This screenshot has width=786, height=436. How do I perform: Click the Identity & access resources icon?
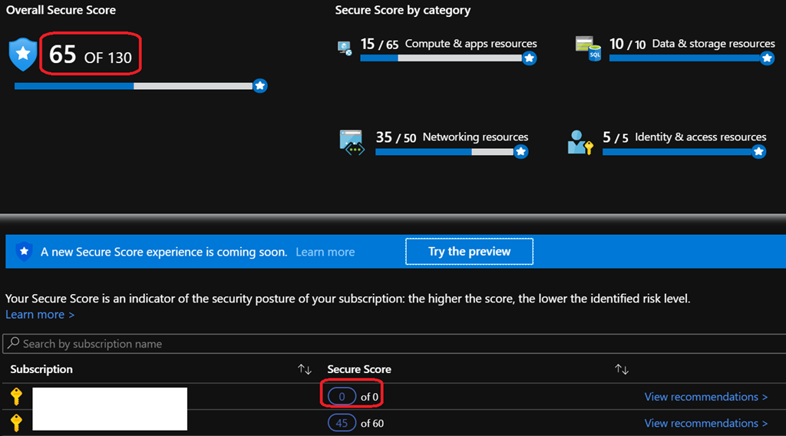click(580, 142)
